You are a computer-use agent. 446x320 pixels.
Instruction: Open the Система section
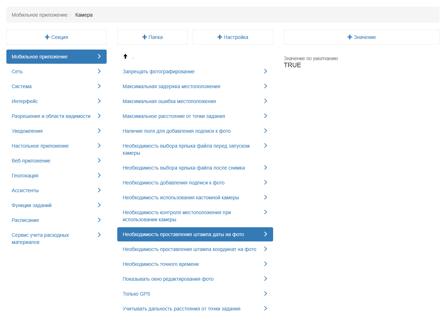[22, 86]
